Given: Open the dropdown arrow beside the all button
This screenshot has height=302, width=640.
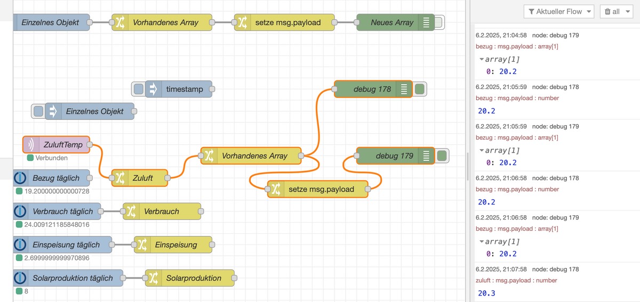Looking at the screenshot, I should point(628,11).
